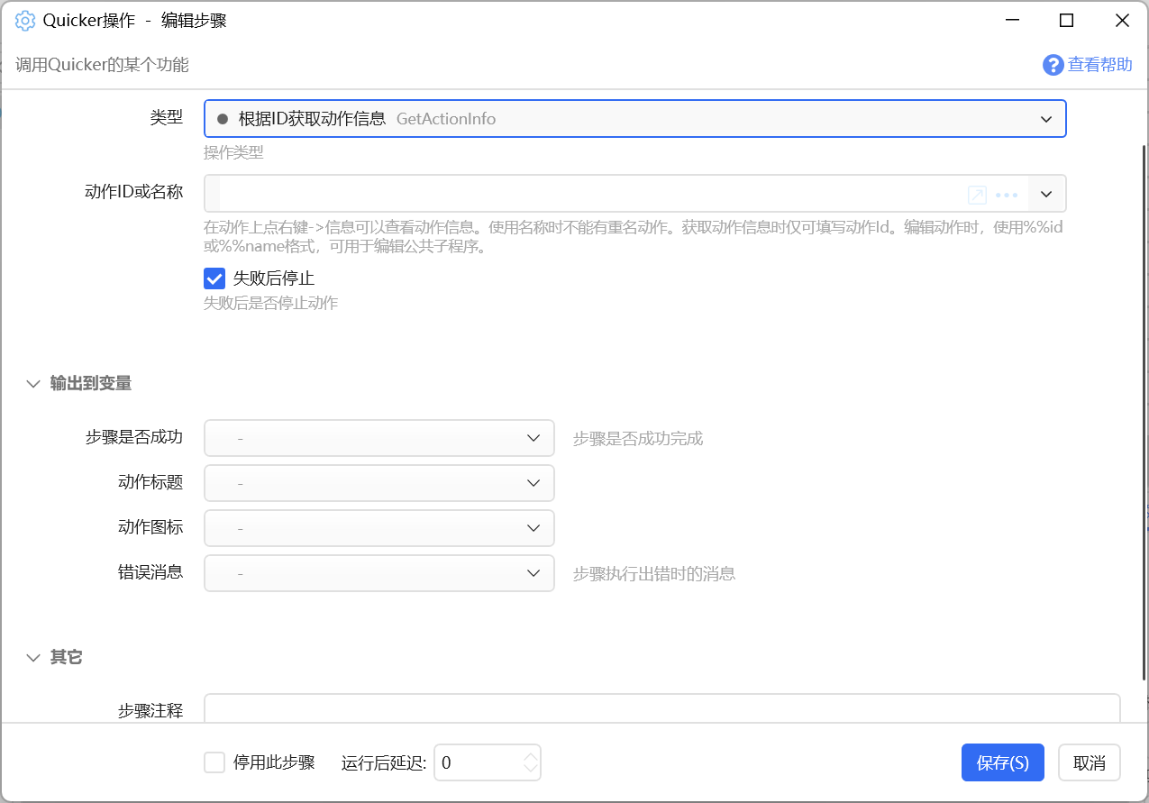This screenshot has width=1149, height=803.
Task: Decrease 运行后延迟 with the down arrow
Action: point(531,770)
